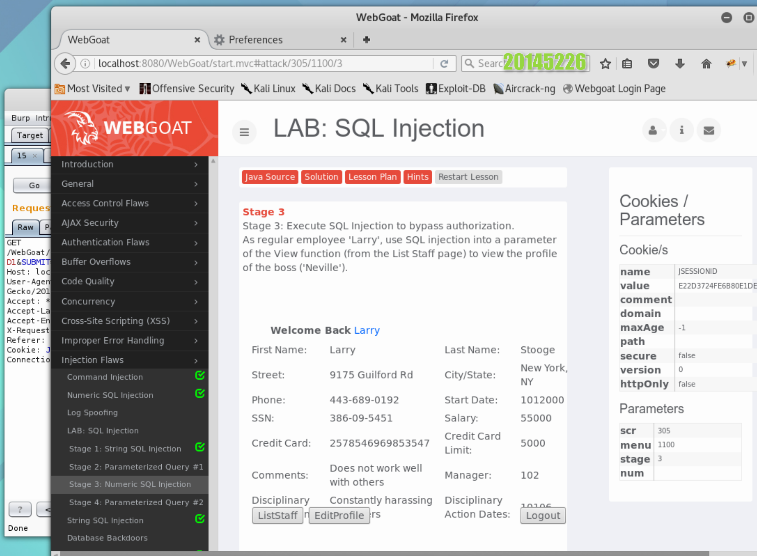
Task: Click the Firefox back arrow button
Action: (65, 63)
